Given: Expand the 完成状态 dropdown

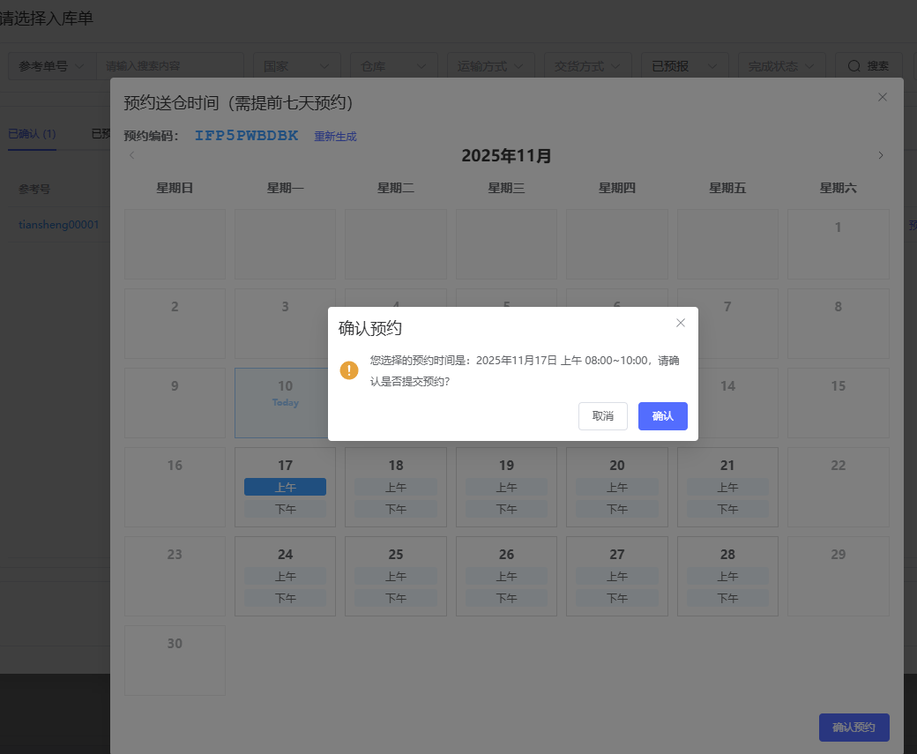Looking at the screenshot, I should point(781,66).
